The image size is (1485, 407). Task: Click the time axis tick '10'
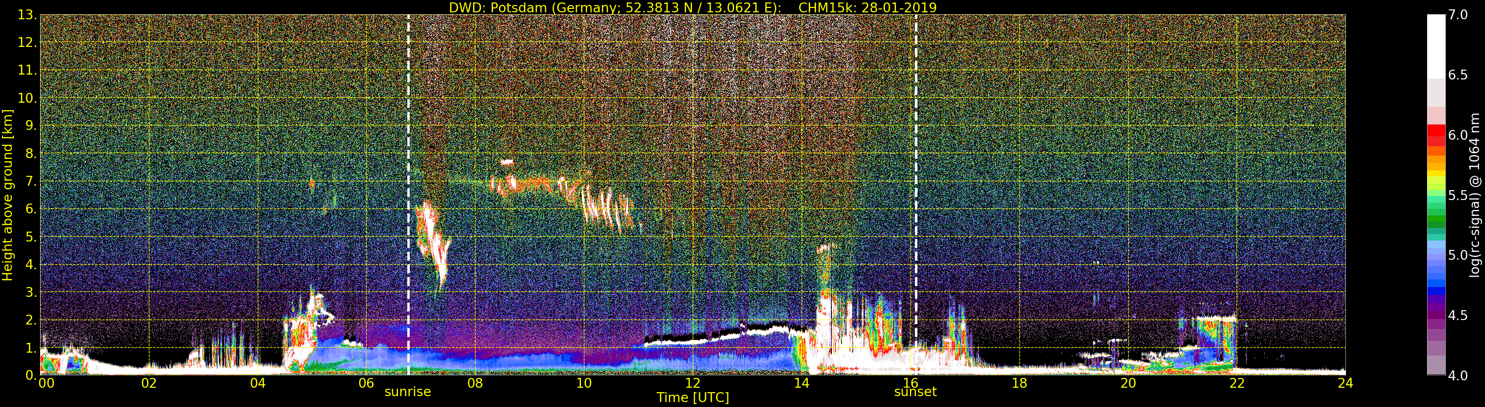584,383
